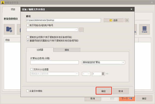Click the add folder icon button

pyautogui.click(x=9, y=29)
